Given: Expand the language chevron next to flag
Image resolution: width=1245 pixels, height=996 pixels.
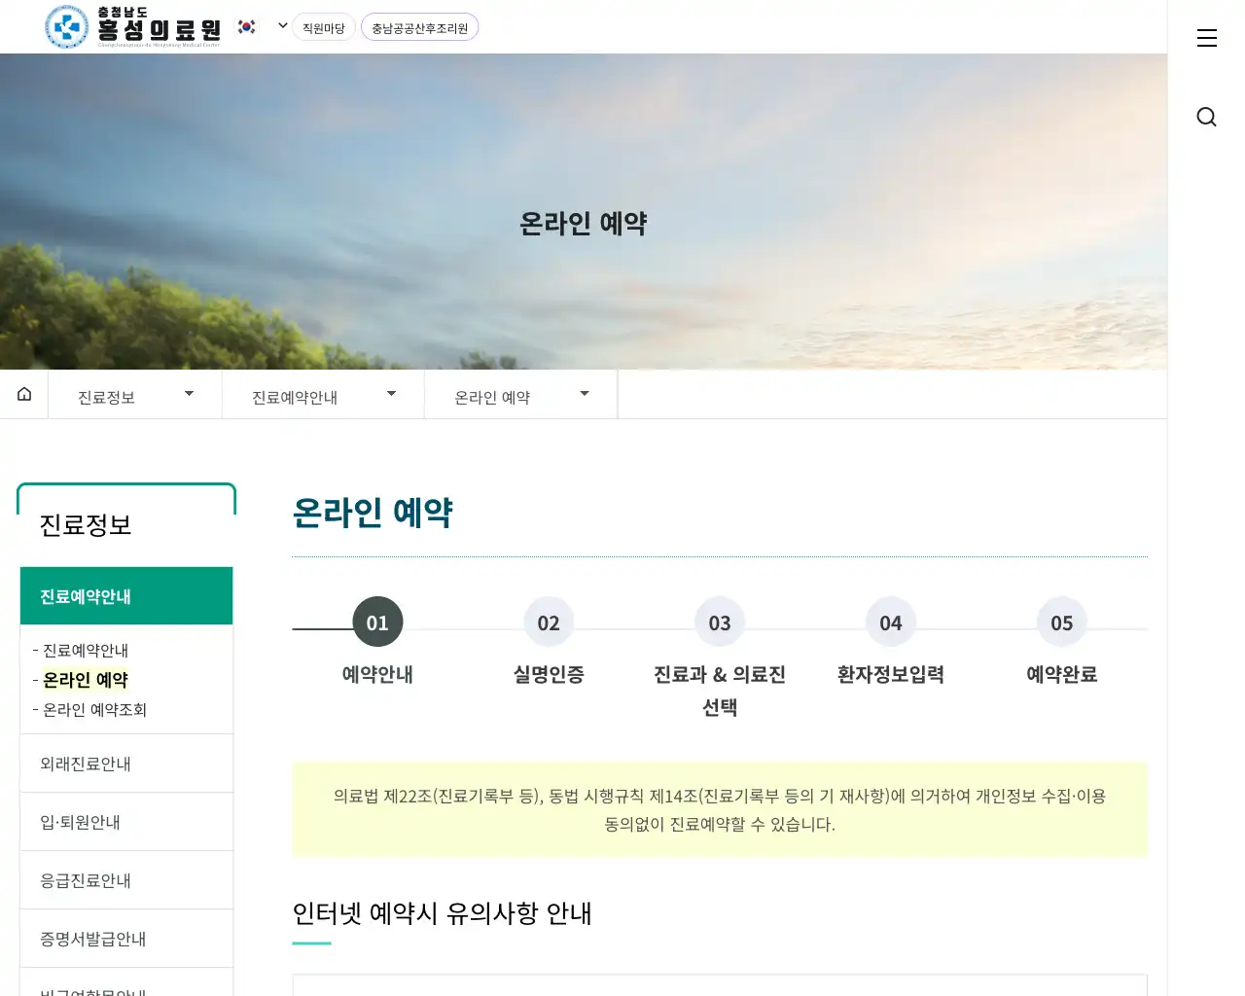Looking at the screenshot, I should click(282, 26).
